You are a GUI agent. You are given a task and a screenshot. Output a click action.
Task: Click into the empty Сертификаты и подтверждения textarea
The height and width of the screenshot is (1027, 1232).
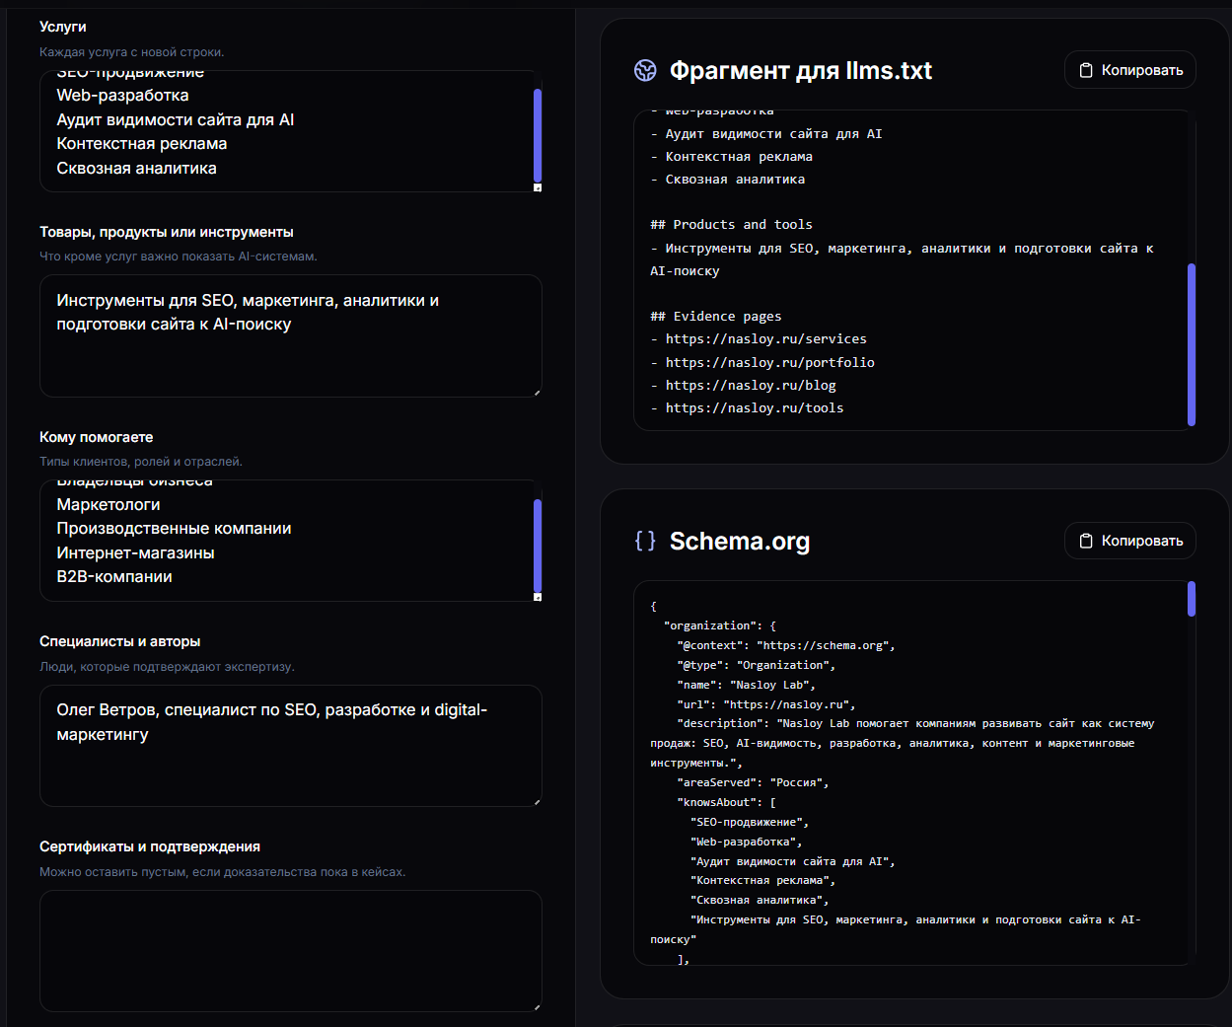pyautogui.click(x=291, y=951)
